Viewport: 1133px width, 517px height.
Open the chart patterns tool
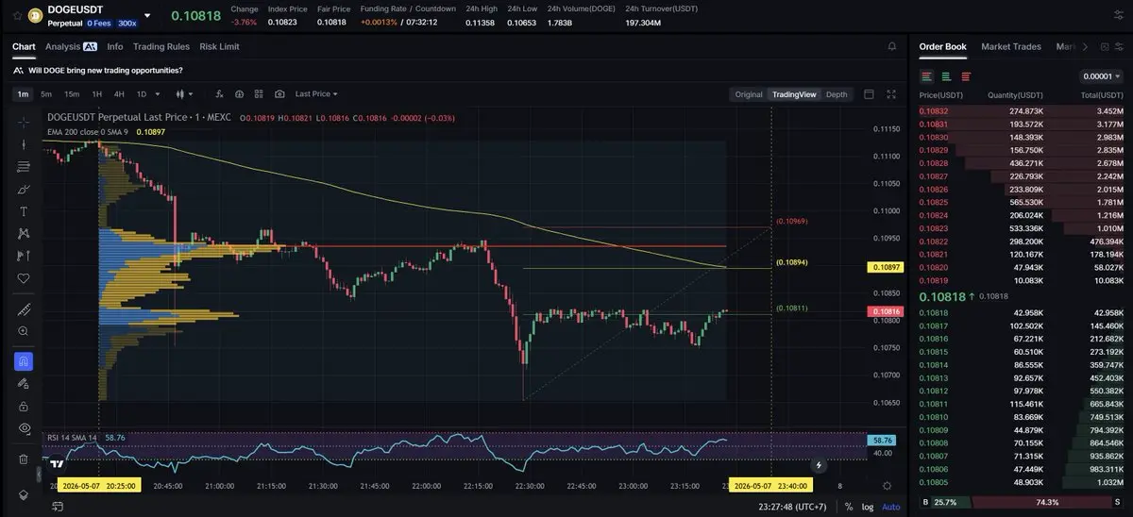coord(25,233)
